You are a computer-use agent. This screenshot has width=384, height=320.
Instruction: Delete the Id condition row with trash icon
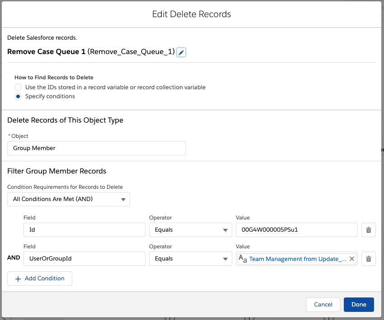368,230
